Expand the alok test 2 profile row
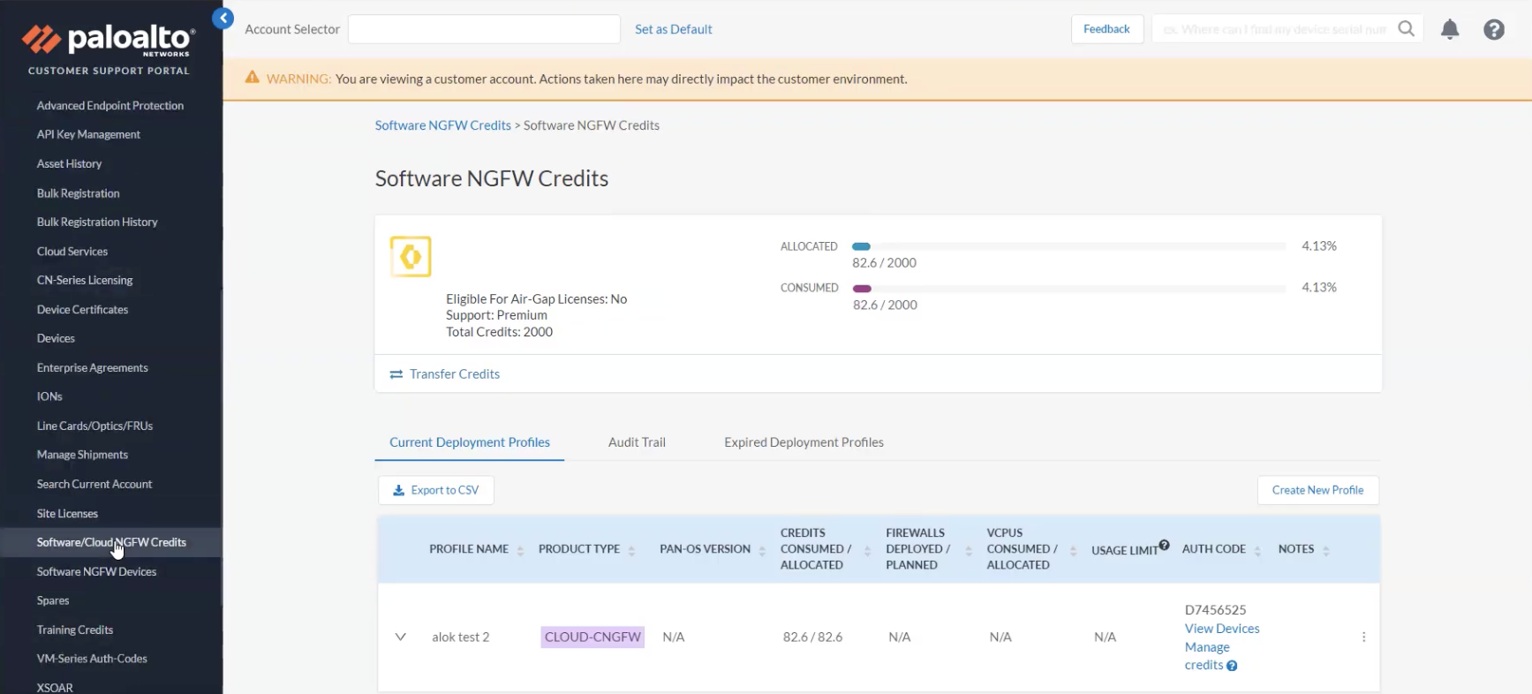Viewport: 1532px width, 694px height. point(400,637)
